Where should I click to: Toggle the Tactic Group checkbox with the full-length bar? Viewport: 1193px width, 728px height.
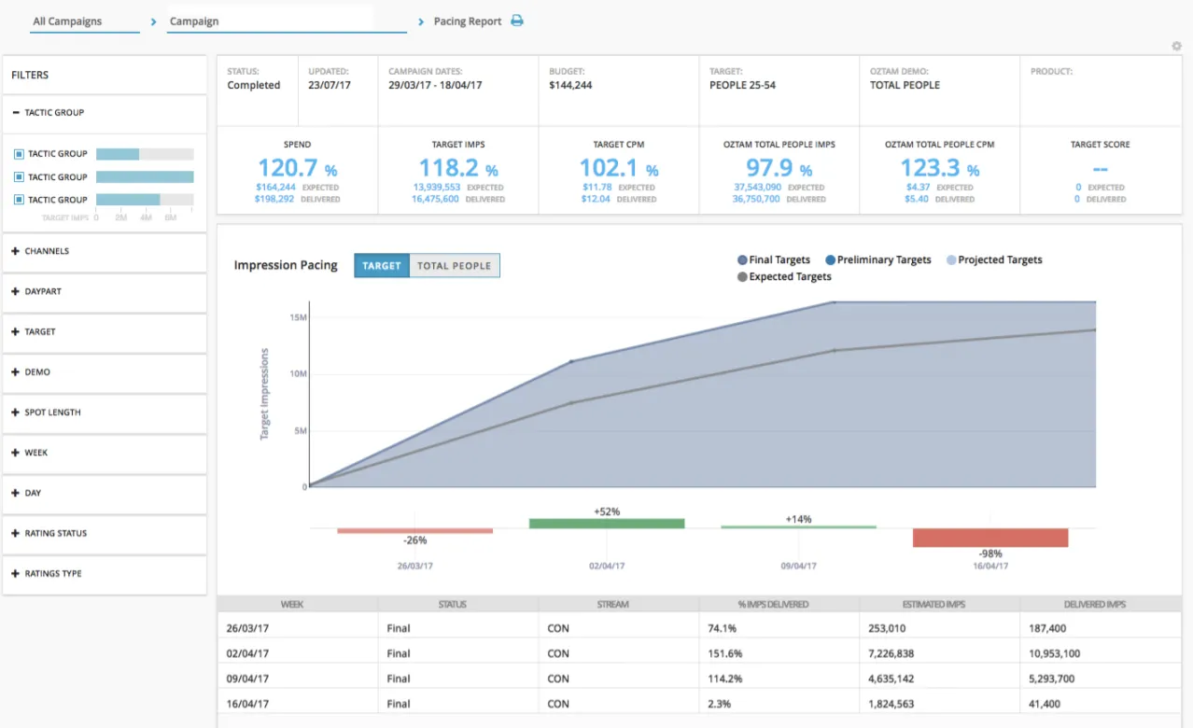tap(19, 177)
